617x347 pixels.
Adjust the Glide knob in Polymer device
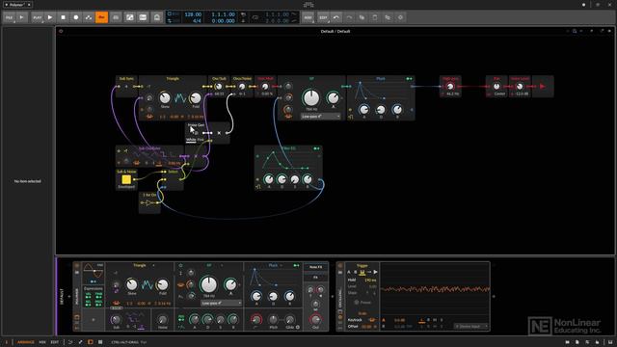pos(289,319)
